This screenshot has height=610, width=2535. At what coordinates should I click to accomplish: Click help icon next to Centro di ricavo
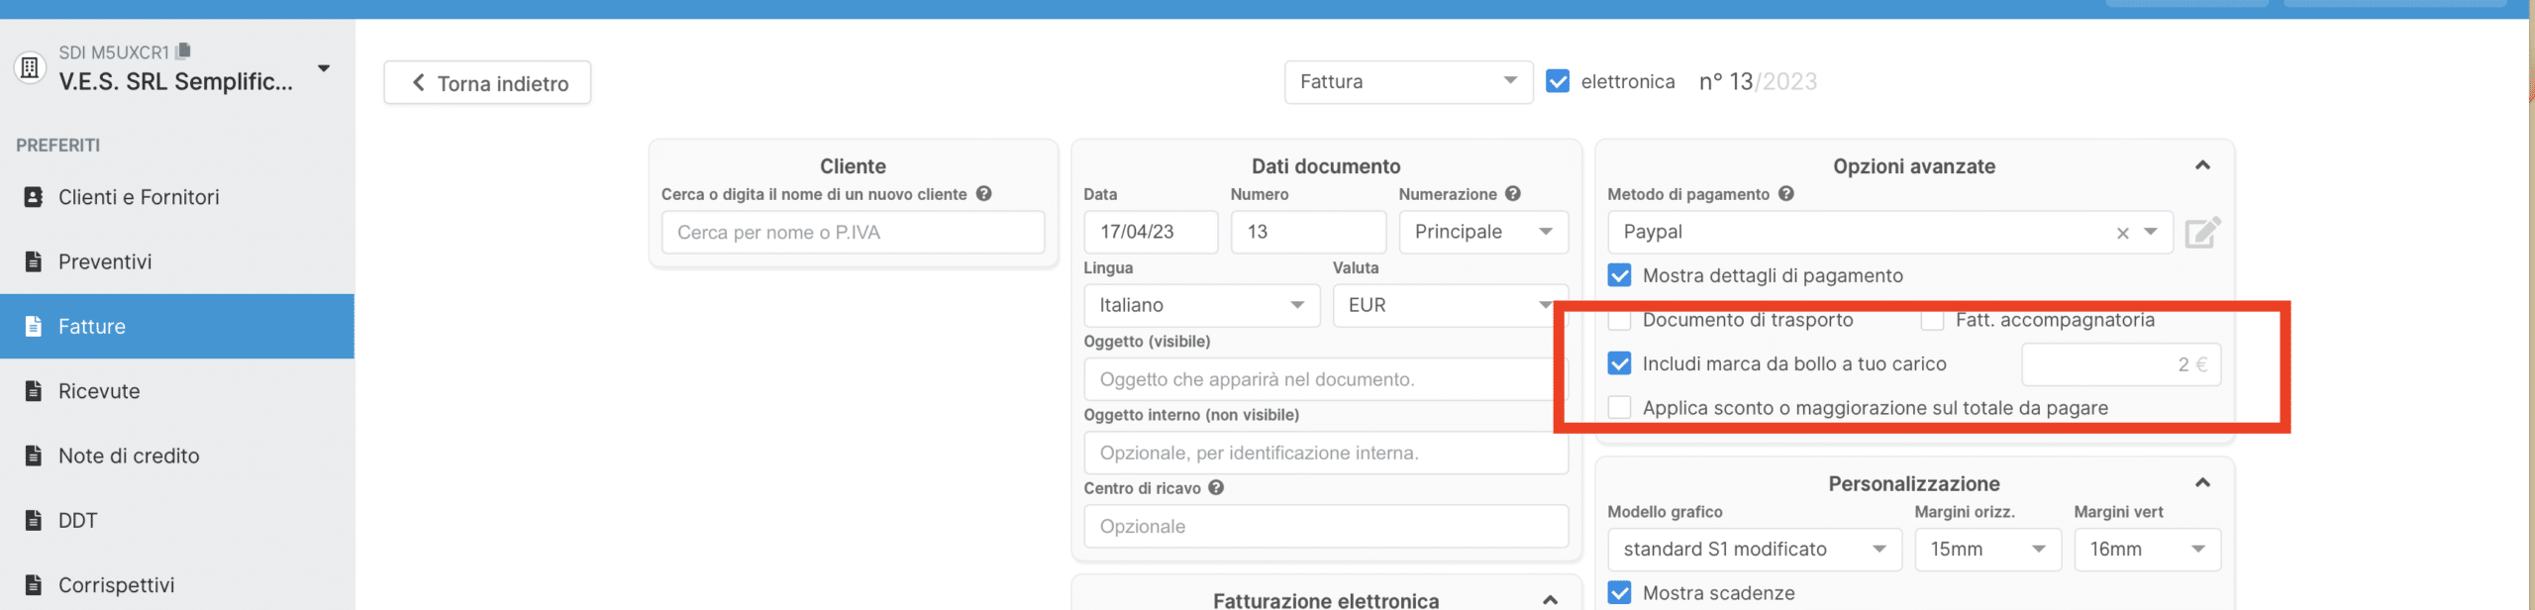1216,488
